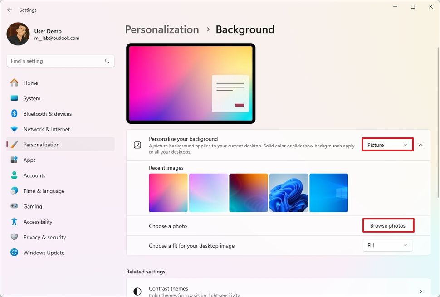Click the Network & internet wifi icon

pos(15,129)
